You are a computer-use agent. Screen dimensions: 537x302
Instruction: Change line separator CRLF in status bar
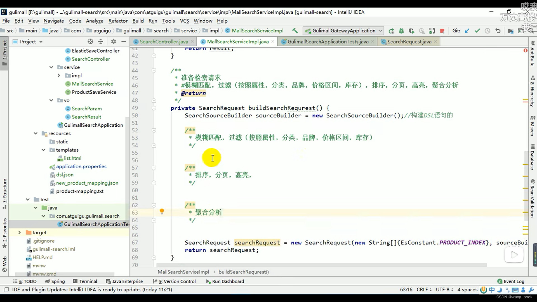click(424, 290)
